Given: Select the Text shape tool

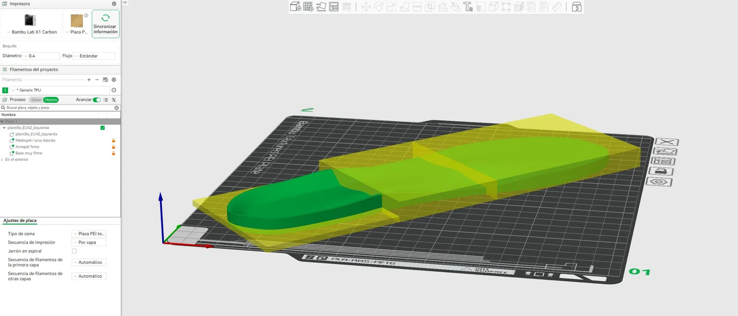Looking at the screenshot, I should [x=468, y=6].
